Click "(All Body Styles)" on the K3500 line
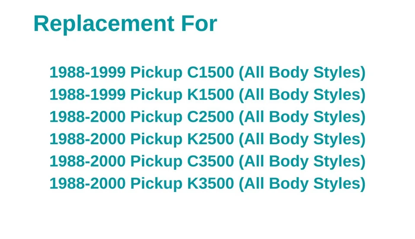Screen dimensions: 415x239 pos(302,183)
